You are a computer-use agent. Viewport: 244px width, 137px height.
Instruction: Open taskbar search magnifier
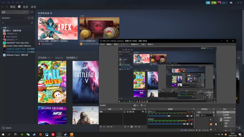coord(9,135)
